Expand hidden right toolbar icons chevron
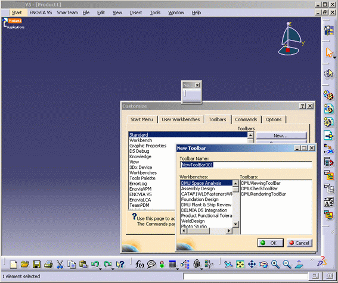Viewport: 338px width, 283px height. click(x=333, y=232)
